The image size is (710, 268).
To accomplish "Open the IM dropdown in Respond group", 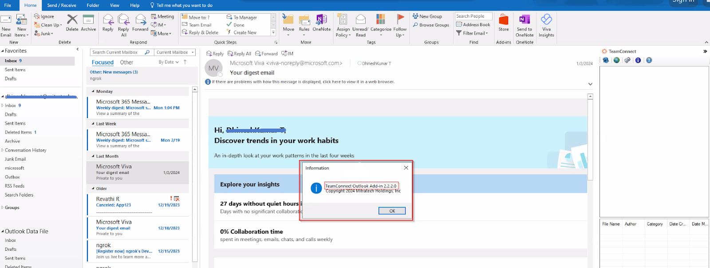I will [x=158, y=25].
